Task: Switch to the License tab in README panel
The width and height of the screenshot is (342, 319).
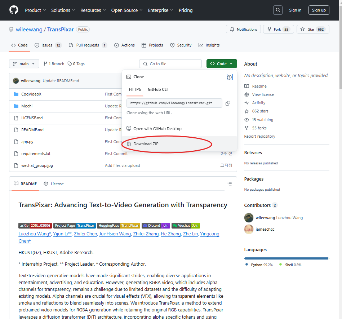Action: tap(54, 184)
